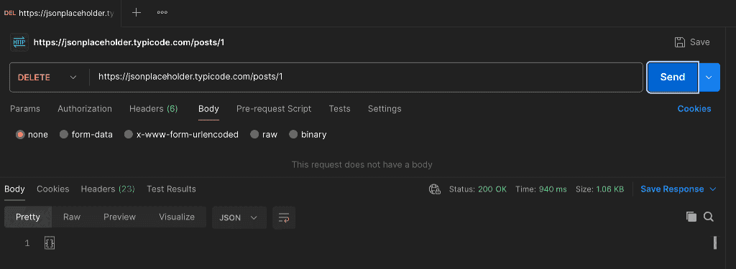Select the response Body tab

click(14, 189)
